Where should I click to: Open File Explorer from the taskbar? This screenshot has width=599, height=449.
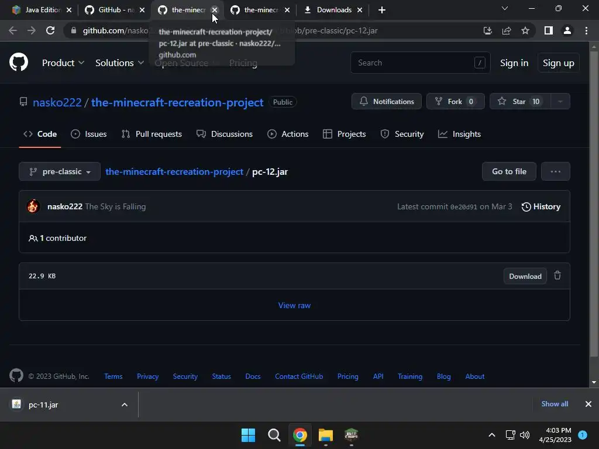pos(326,435)
